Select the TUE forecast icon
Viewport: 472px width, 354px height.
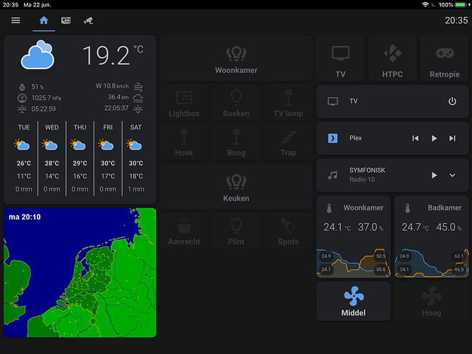(x=22, y=145)
